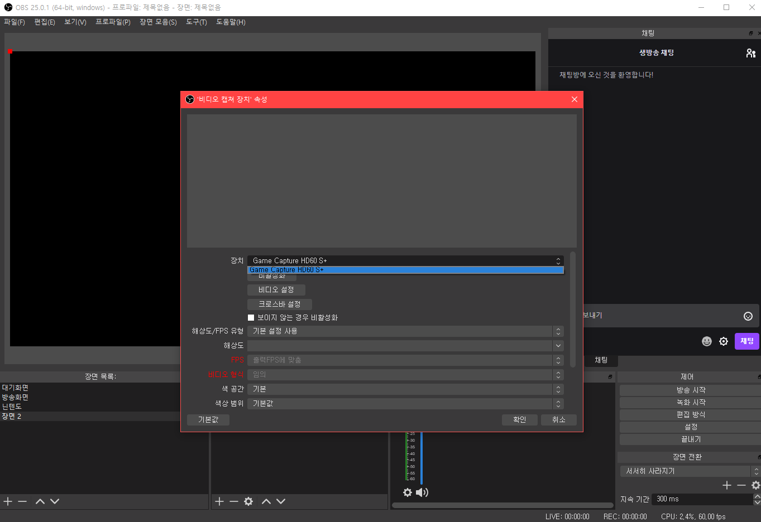Click the OBS logo in main title bar

point(8,7)
